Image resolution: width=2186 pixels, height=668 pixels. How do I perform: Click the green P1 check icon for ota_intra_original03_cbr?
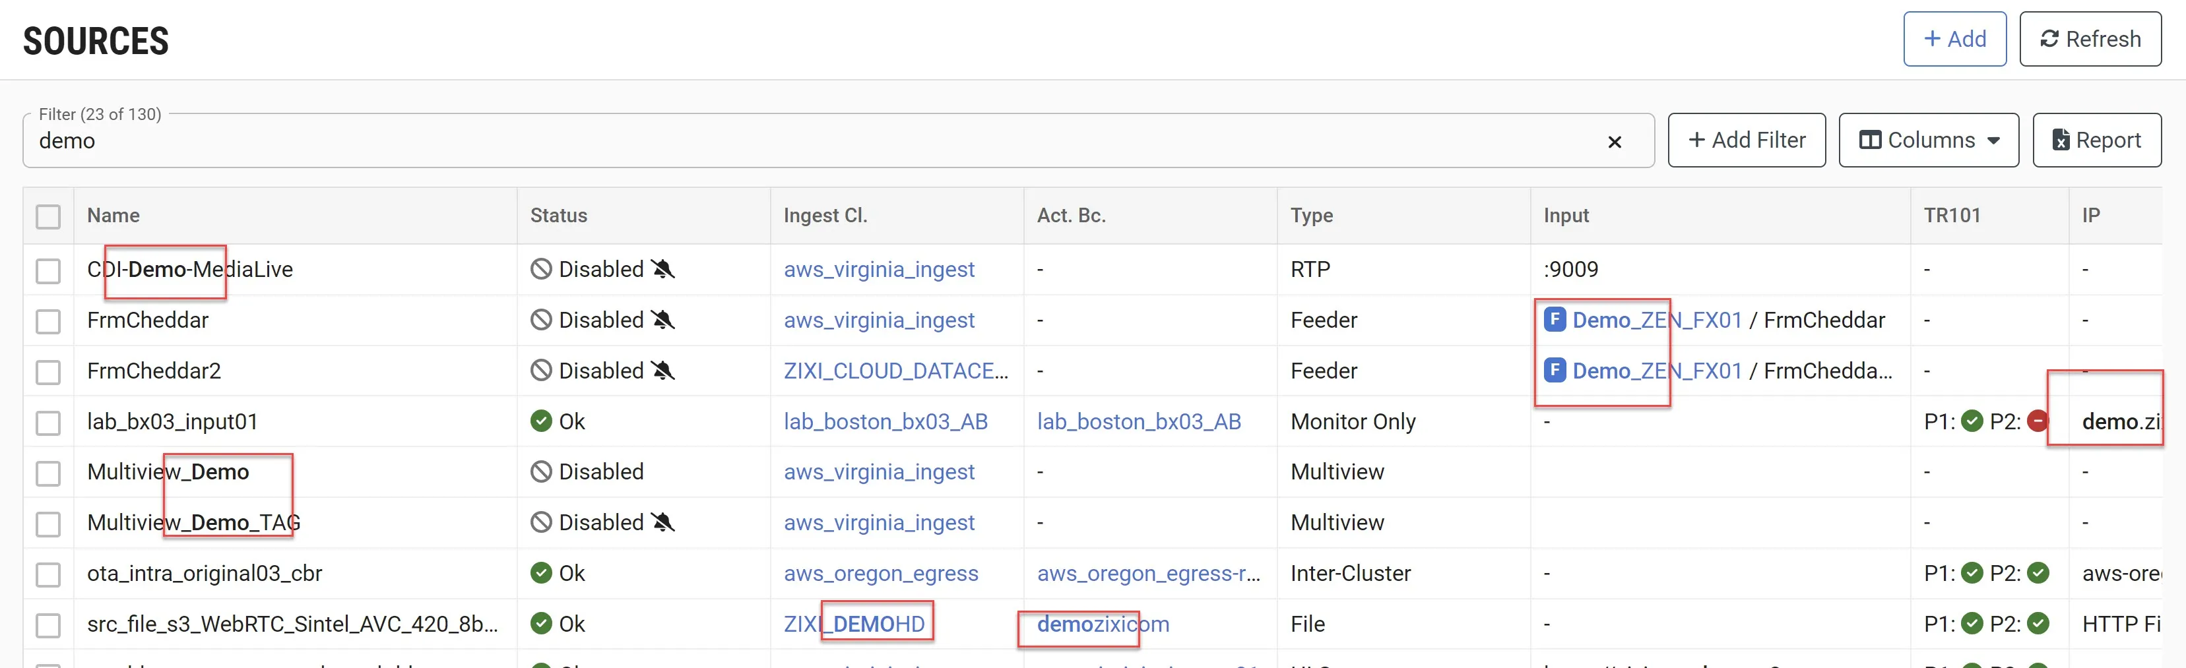pyautogui.click(x=1972, y=573)
